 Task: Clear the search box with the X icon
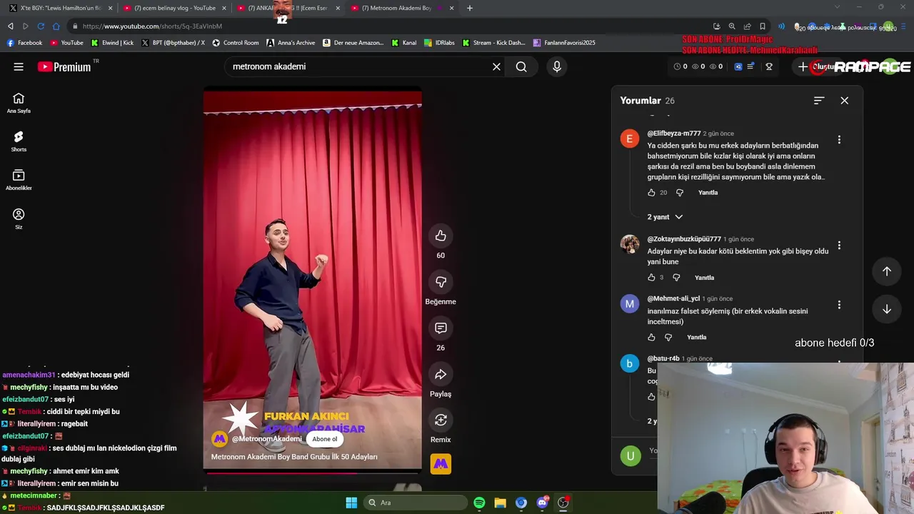[496, 66]
